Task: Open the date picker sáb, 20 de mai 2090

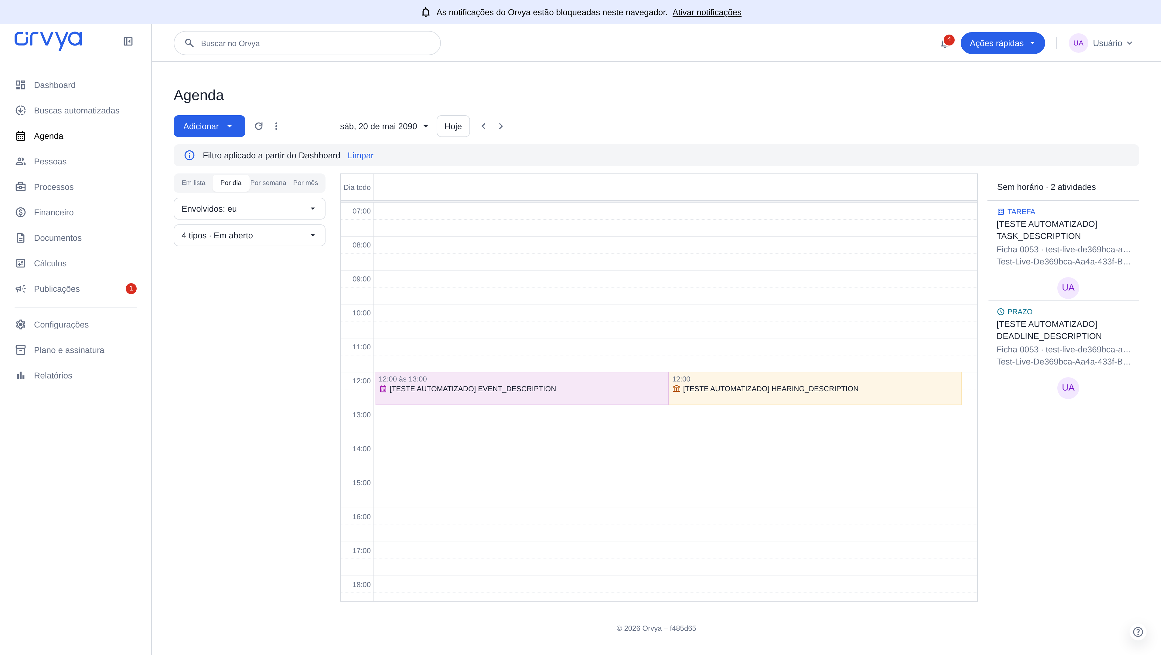Action: pyautogui.click(x=384, y=126)
